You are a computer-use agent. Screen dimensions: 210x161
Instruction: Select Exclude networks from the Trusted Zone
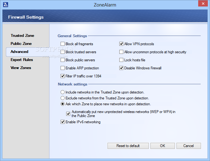(62, 98)
